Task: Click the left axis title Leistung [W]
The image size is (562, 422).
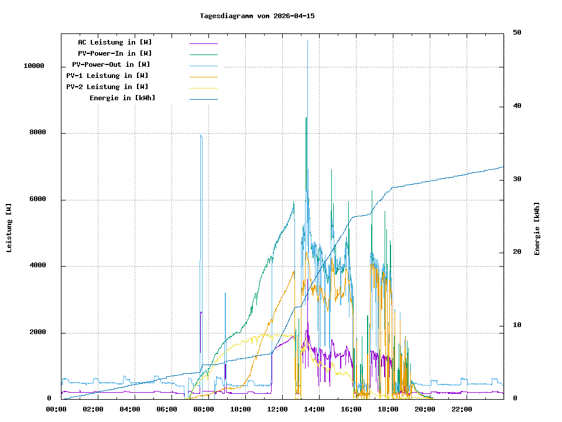Action: click(x=9, y=228)
